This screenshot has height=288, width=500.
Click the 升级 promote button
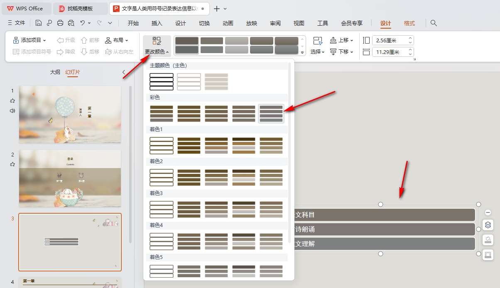66,40
